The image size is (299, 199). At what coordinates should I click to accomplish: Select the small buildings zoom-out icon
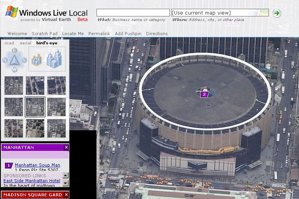(37, 60)
